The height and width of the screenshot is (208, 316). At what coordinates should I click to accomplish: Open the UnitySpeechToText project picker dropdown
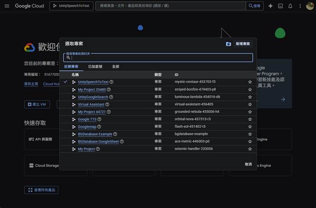[71, 6]
